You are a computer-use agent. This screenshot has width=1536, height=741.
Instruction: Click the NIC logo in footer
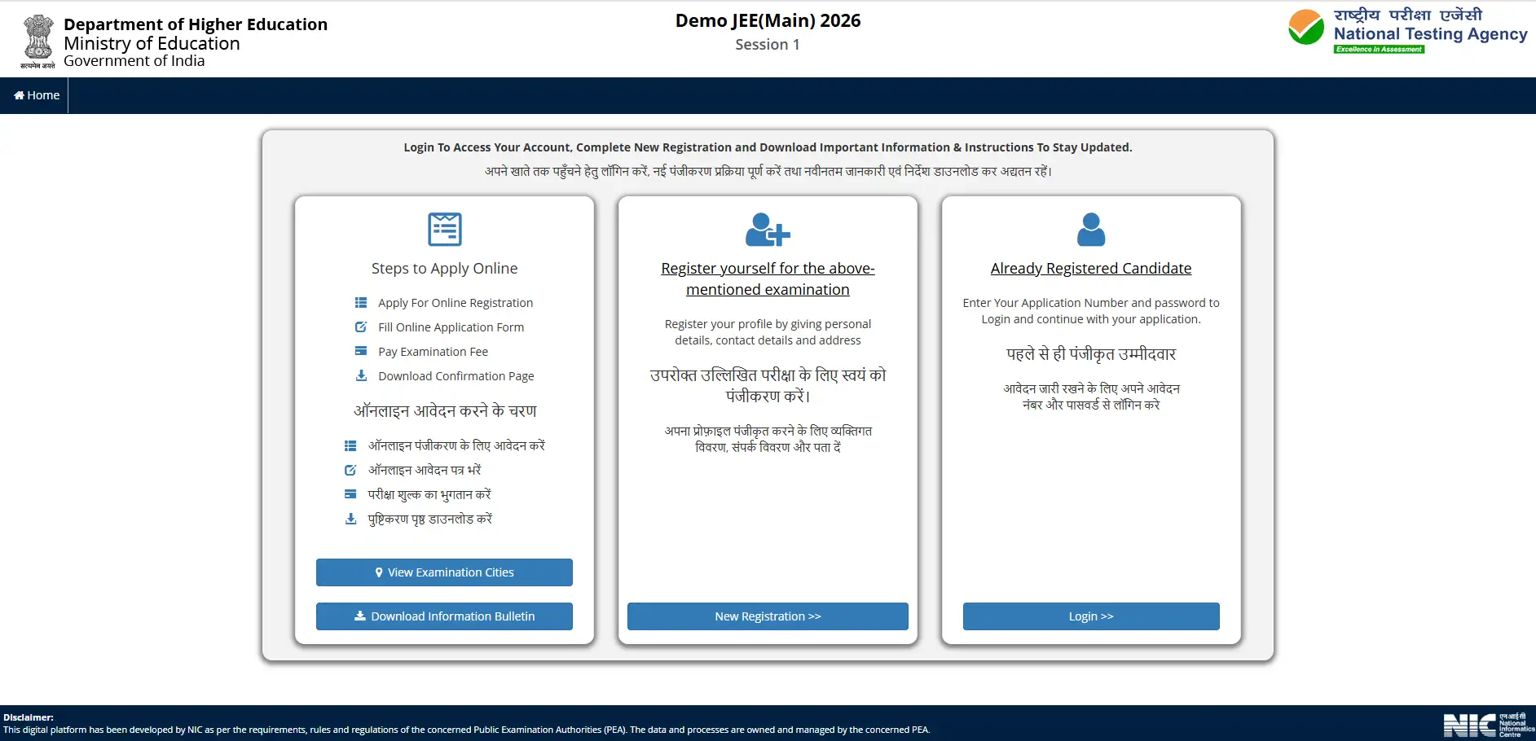[x=1489, y=725]
